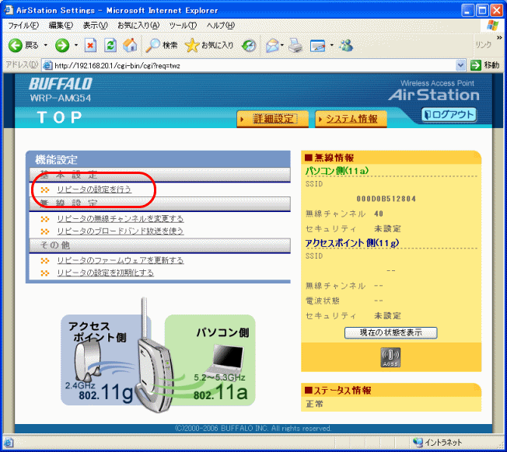The image size is (507, 452).
Task: Open リピータのファームウェアを更新する link
Action: [121, 260]
